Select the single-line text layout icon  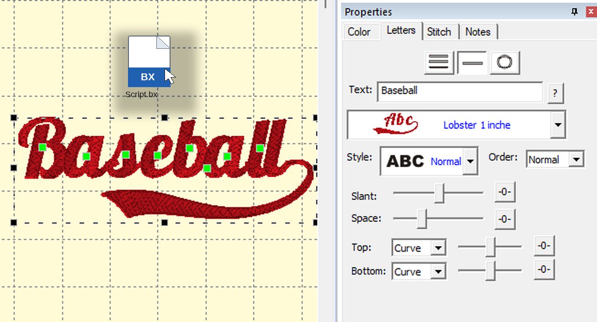(472, 62)
